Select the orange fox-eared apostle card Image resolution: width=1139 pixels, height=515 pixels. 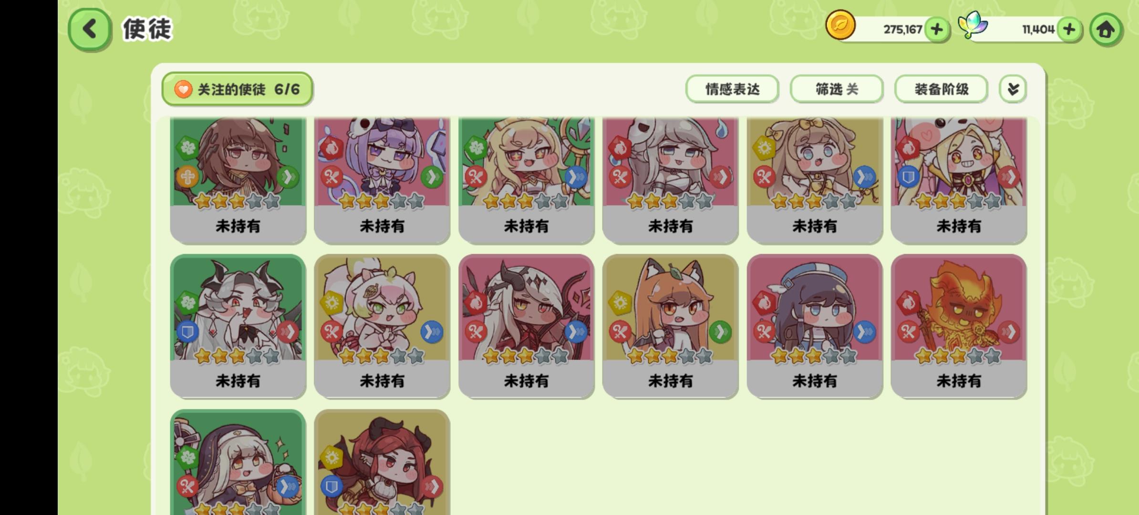click(670, 326)
